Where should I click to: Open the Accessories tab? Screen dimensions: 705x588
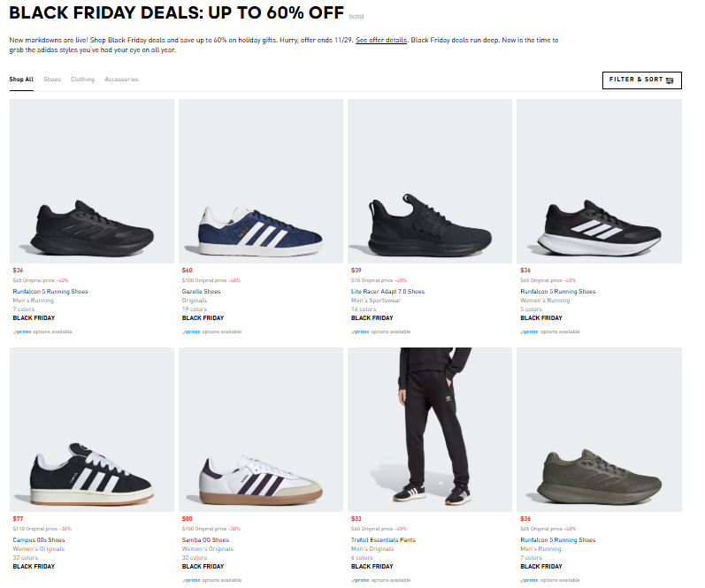click(x=121, y=80)
